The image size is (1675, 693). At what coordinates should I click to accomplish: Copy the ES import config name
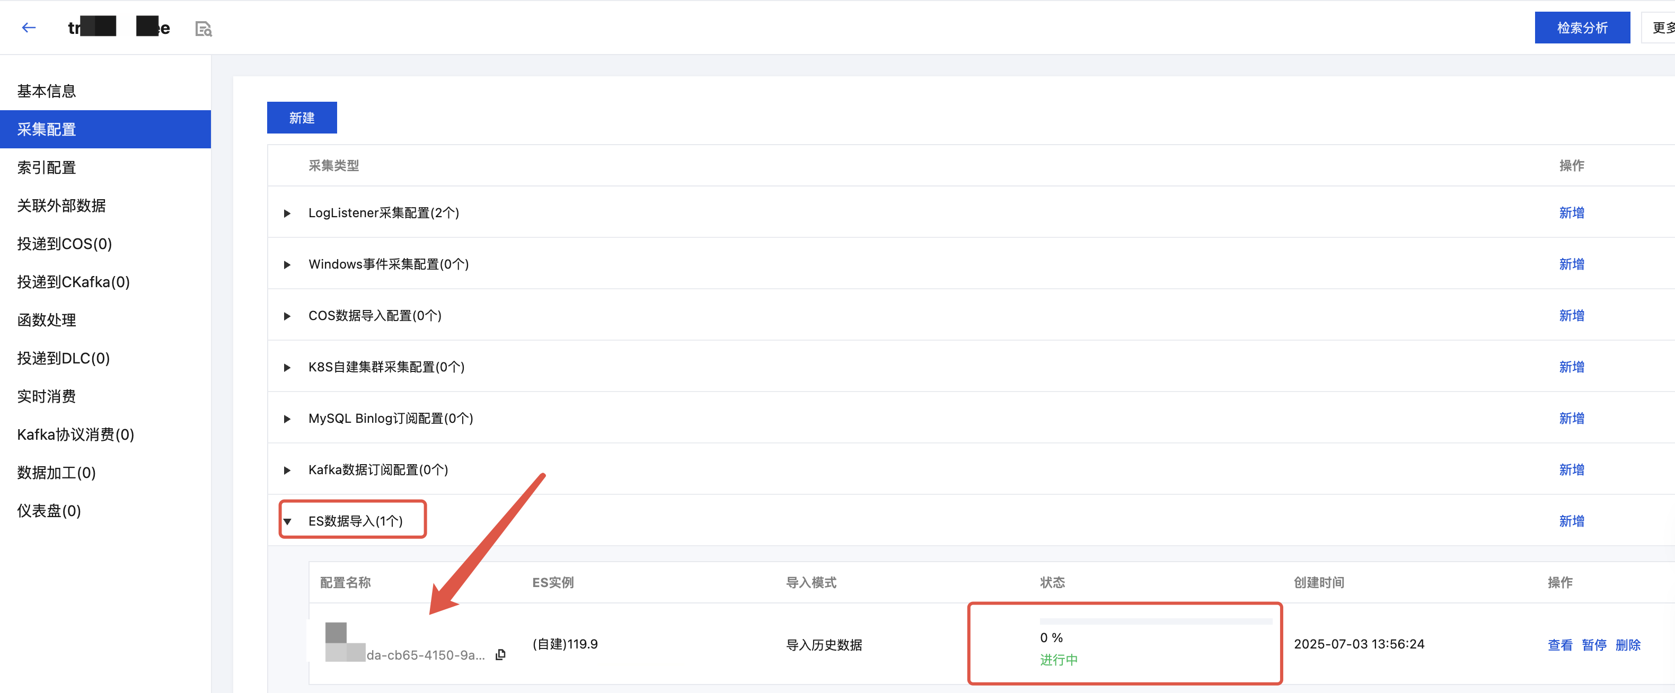500,655
